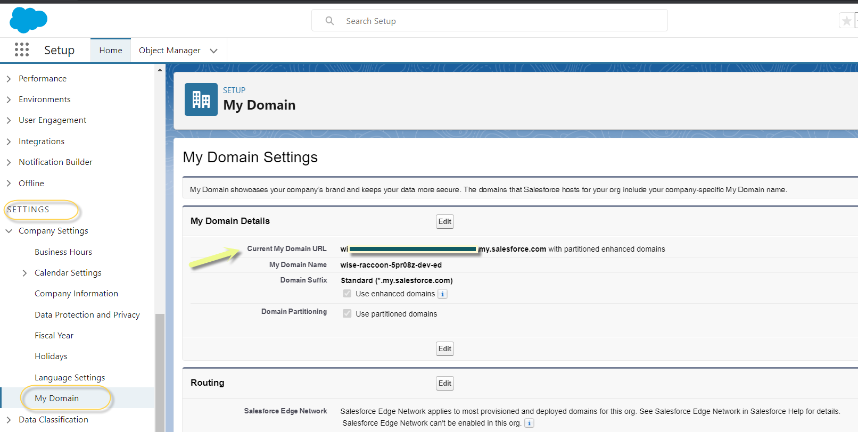
Task: Click the sidebar vertical scrollbar thumb
Action: click(160, 373)
